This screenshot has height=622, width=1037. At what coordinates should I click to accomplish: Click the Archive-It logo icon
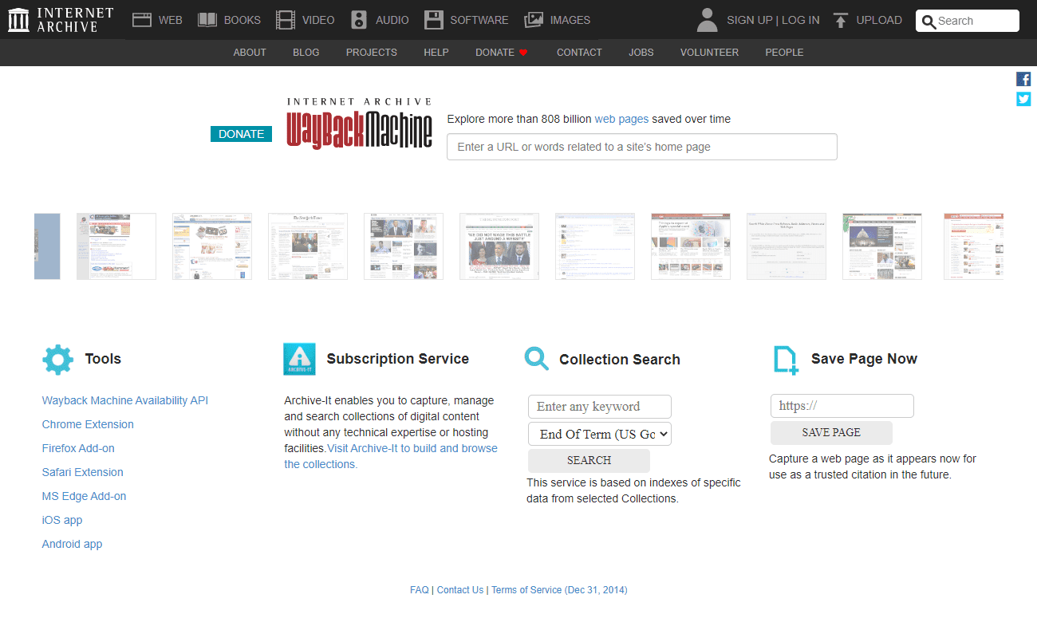pos(299,359)
